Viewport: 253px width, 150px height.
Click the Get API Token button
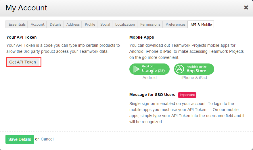pyautogui.click(x=23, y=62)
